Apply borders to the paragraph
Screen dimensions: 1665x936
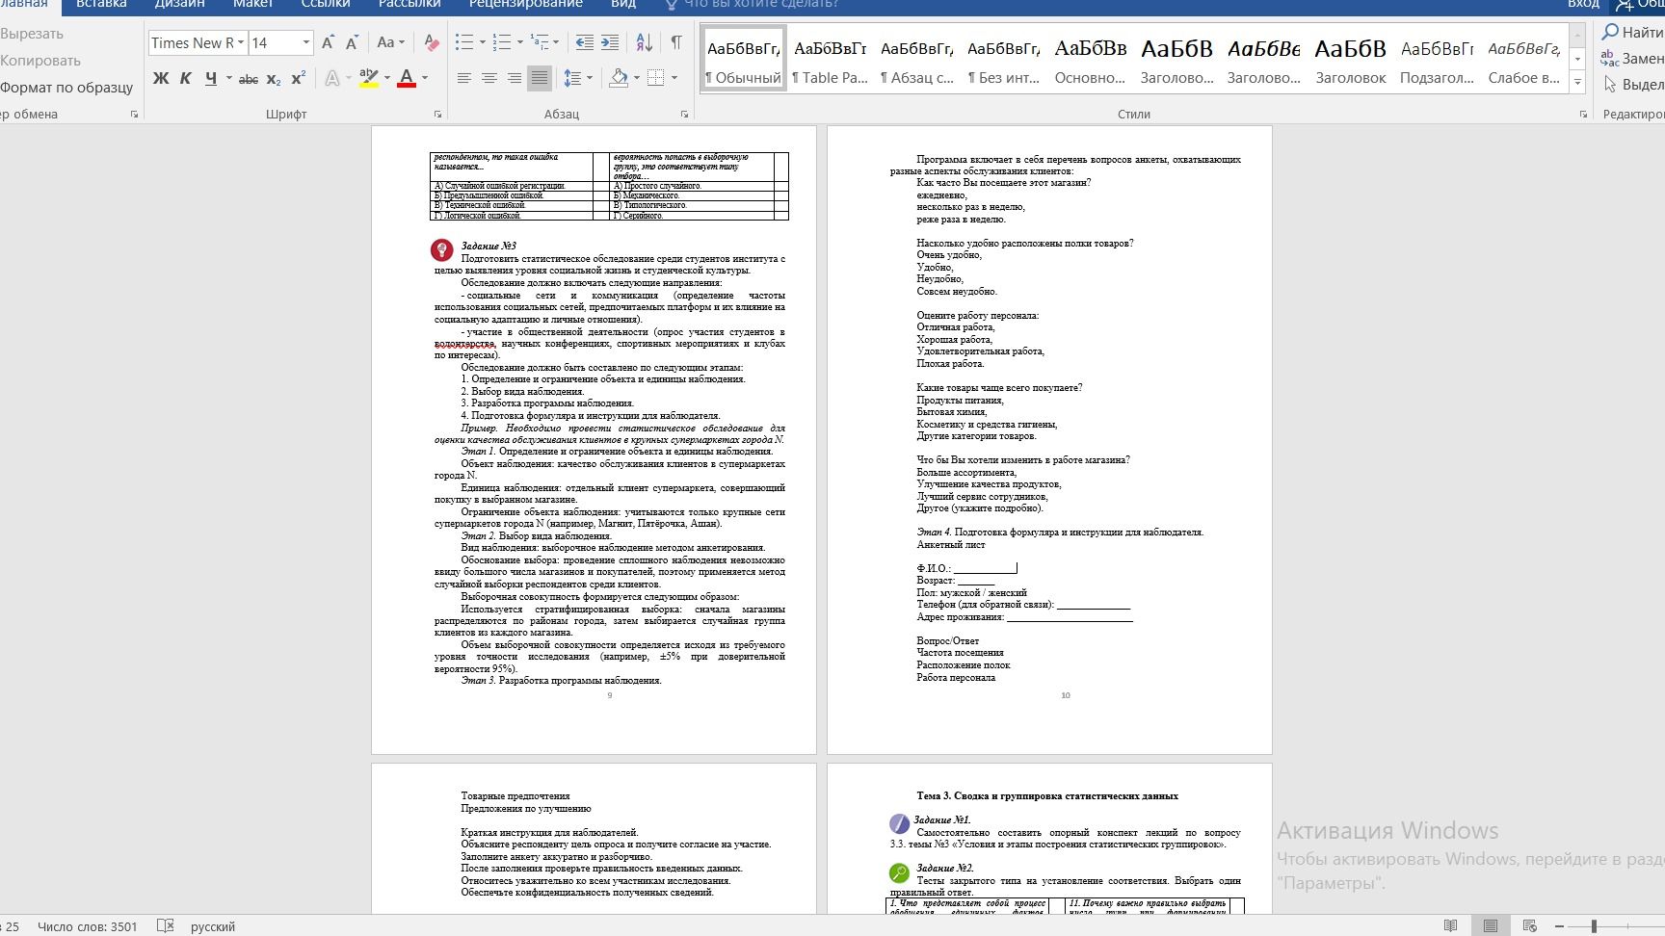[x=656, y=78]
